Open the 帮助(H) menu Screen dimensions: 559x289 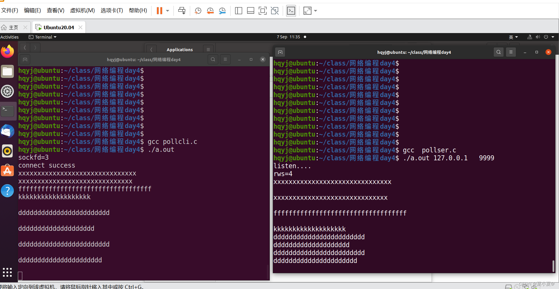tap(138, 11)
